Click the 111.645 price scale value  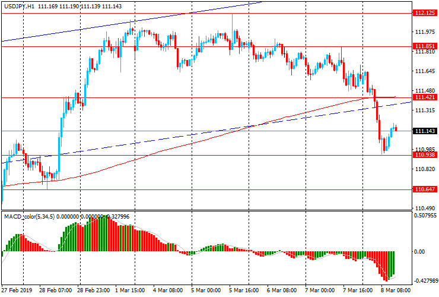tap(425, 71)
